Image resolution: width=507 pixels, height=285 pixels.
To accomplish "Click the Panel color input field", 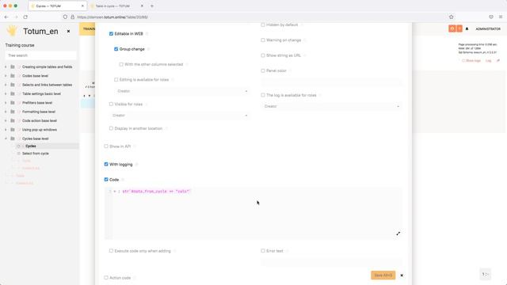I will 331,82.
